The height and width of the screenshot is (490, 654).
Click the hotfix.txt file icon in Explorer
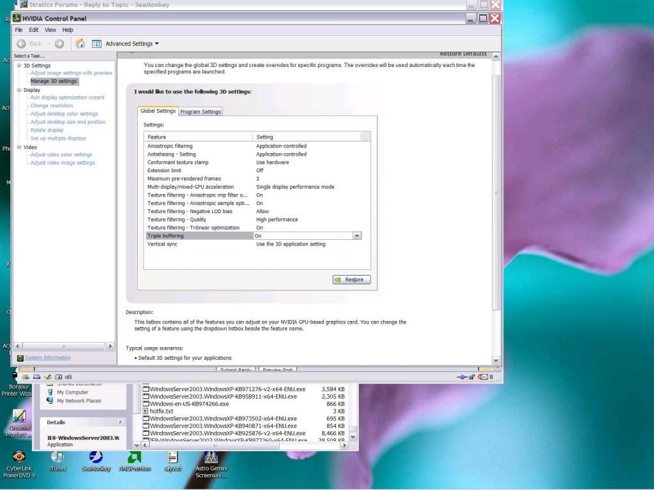pyautogui.click(x=146, y=412)
